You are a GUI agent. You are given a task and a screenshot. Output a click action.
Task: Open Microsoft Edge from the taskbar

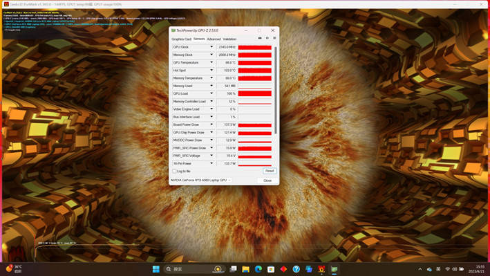coord(258,269)
